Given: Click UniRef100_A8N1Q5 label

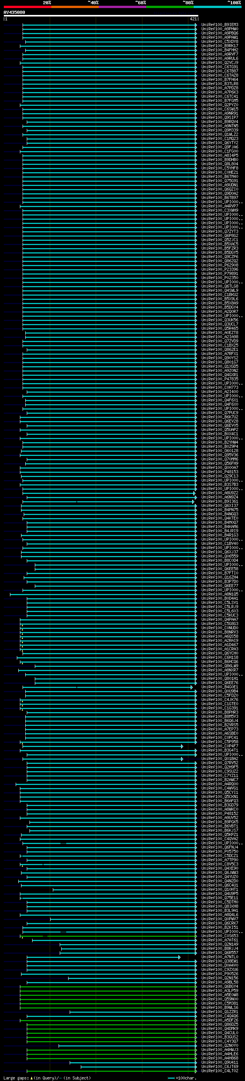Looking at the screenshot, I should click(220, 594).
